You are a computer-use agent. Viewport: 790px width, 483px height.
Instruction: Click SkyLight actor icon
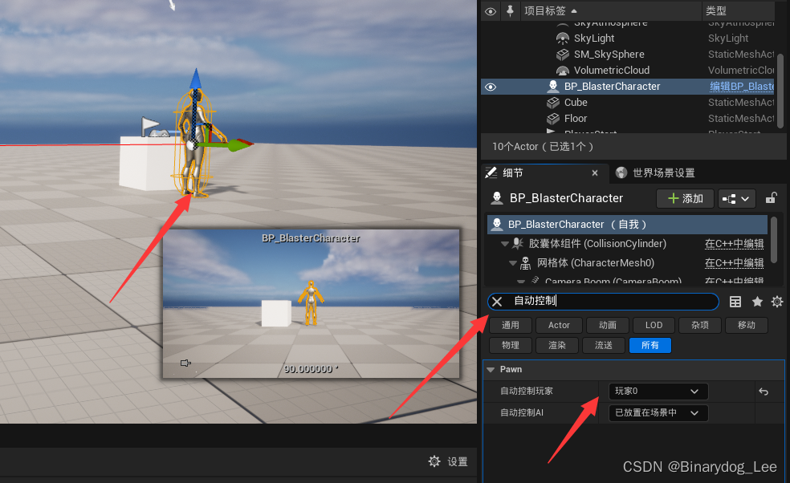562,39
